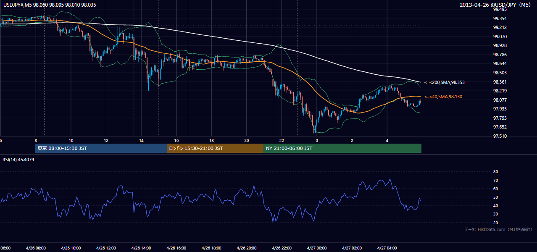This screenshot has width=537, height=252.
Task: Click the bottom date label 4/26 14:00
Action: [141, 248]
